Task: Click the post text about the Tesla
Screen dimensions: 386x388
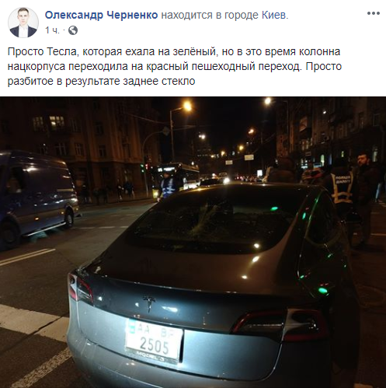Action: click(x=175, y=66)
